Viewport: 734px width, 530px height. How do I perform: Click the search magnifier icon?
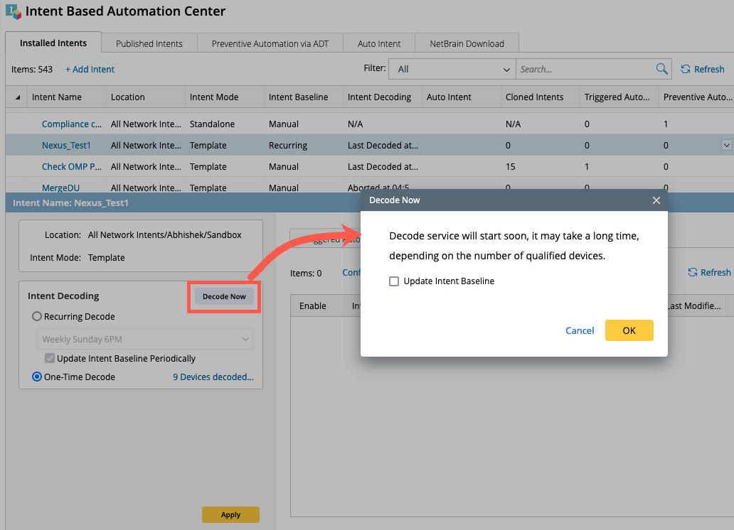661,69
